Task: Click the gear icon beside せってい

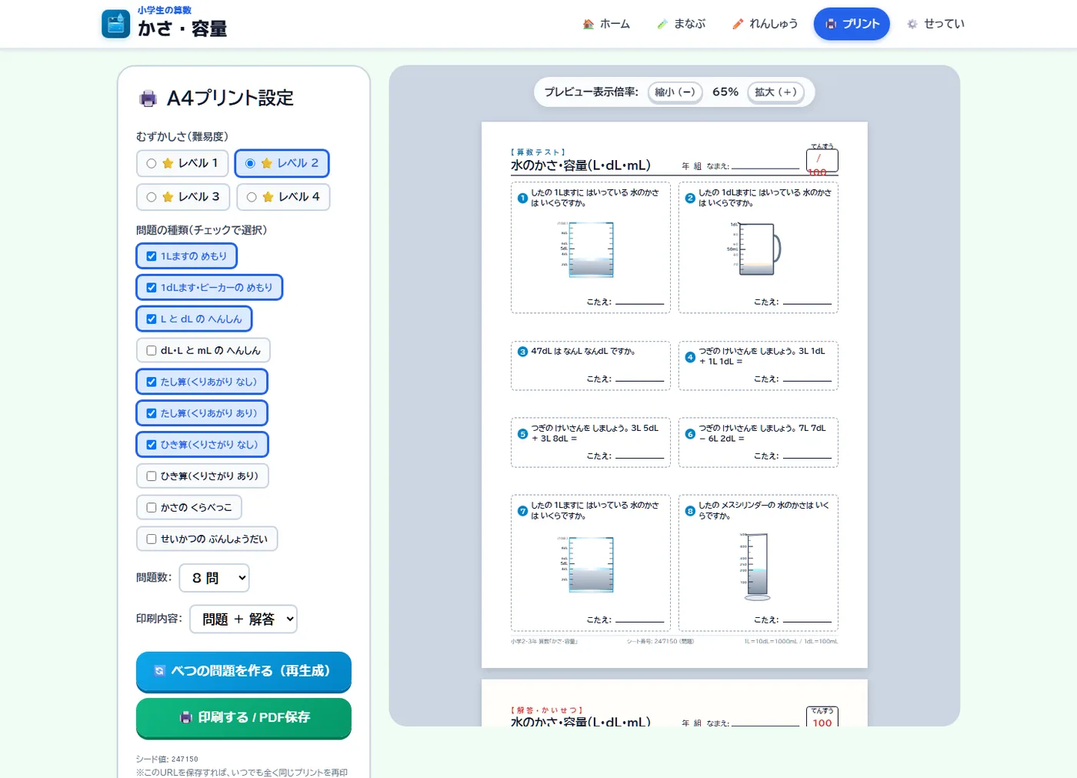Action: (912, 24)
